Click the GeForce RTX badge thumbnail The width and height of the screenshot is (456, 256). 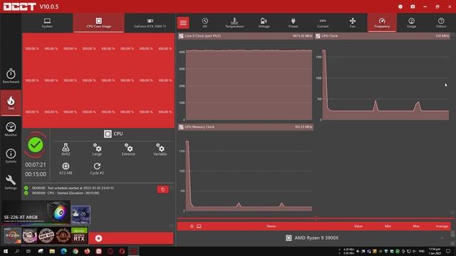[x=79, y=235]
